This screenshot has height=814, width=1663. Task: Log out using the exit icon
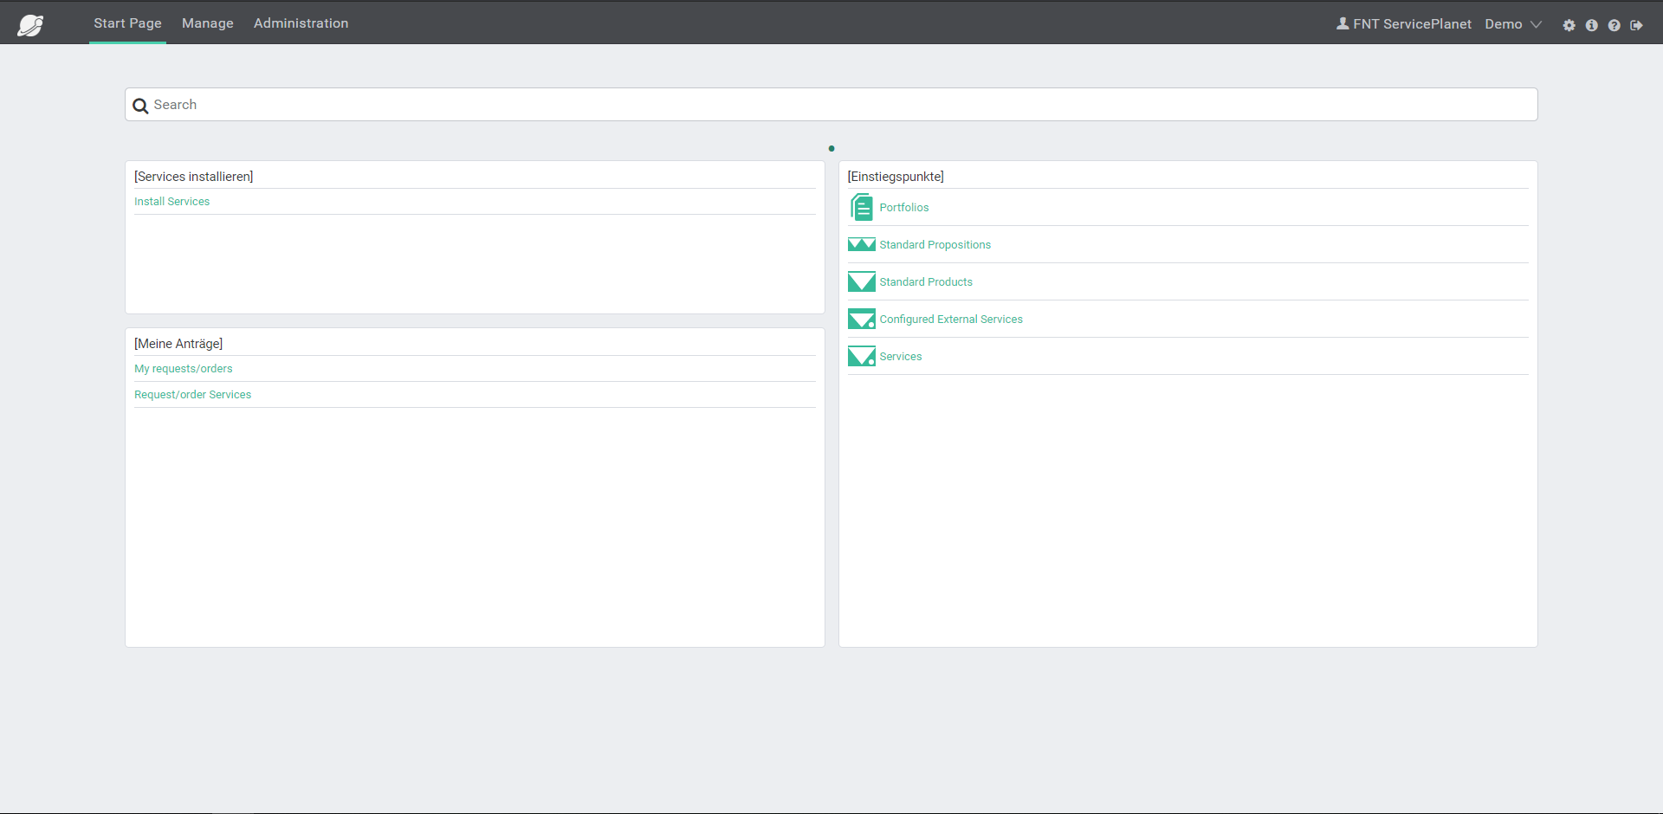(x=1637, y=25)
